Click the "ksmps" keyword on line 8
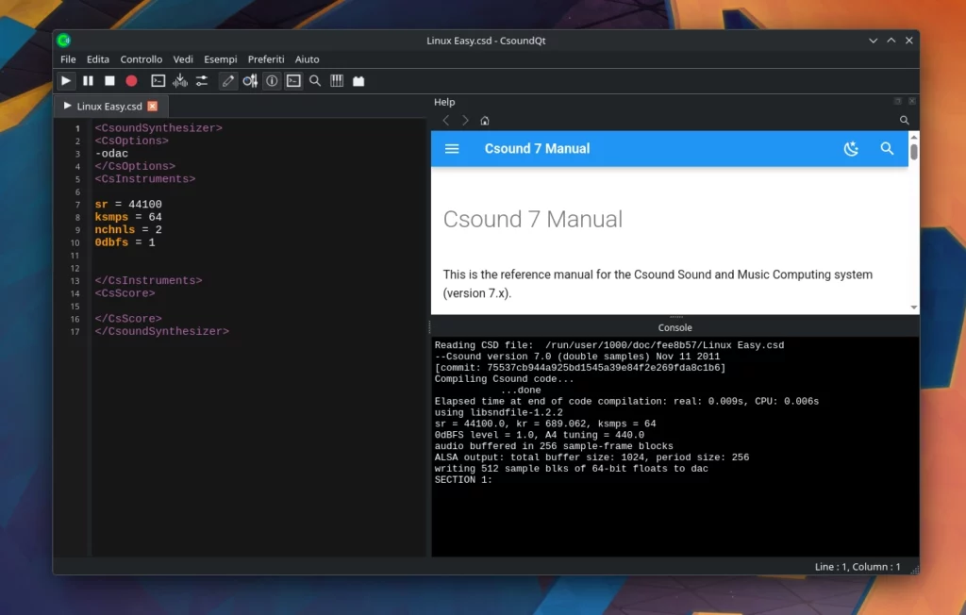 [x=111, y=217]
